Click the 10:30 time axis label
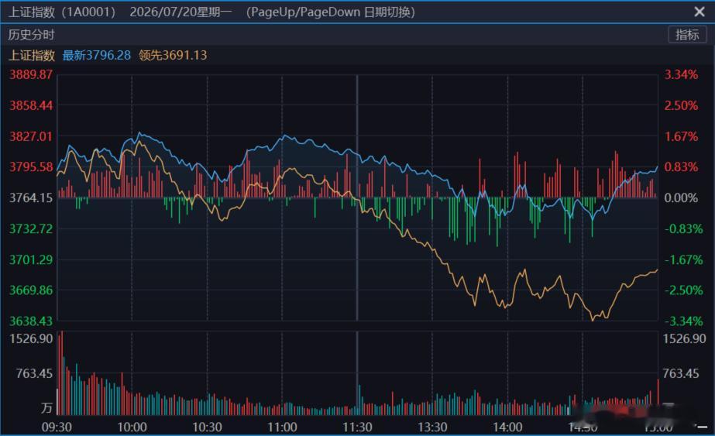This screenshot has height=436, width=715. [207, 427]
